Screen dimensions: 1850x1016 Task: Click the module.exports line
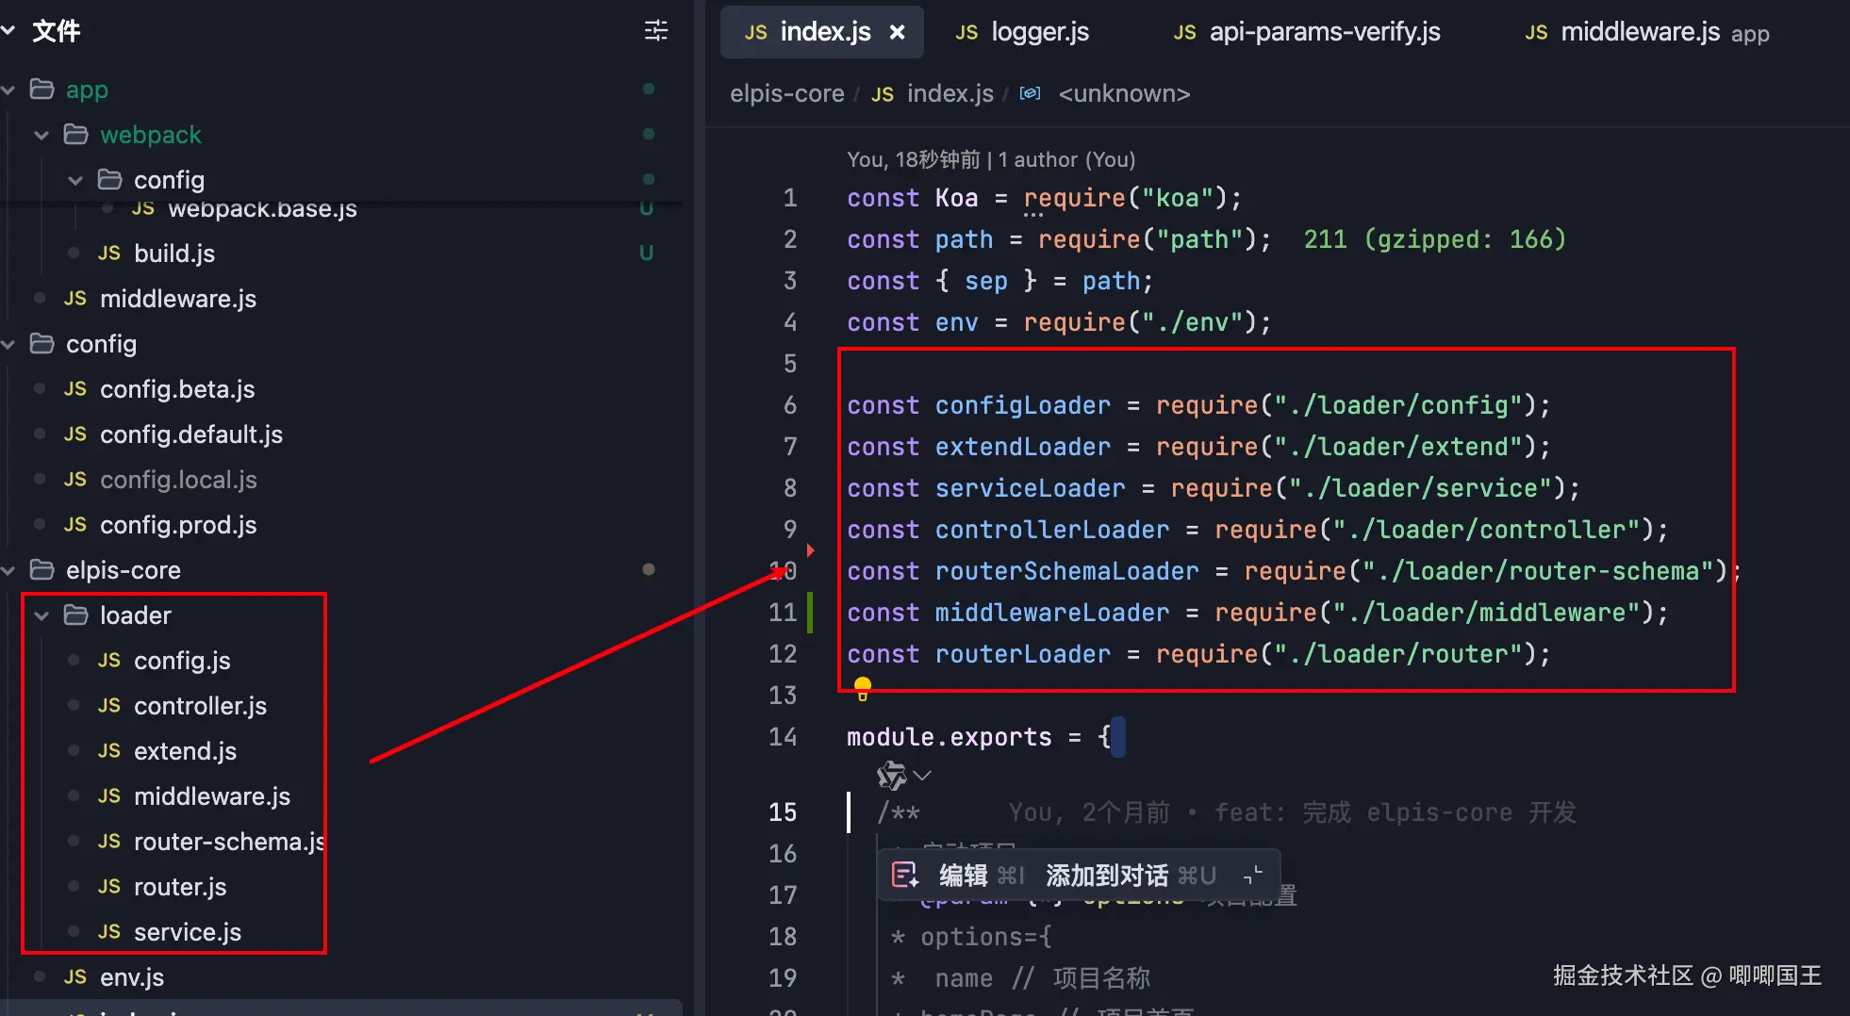[979, 737]
